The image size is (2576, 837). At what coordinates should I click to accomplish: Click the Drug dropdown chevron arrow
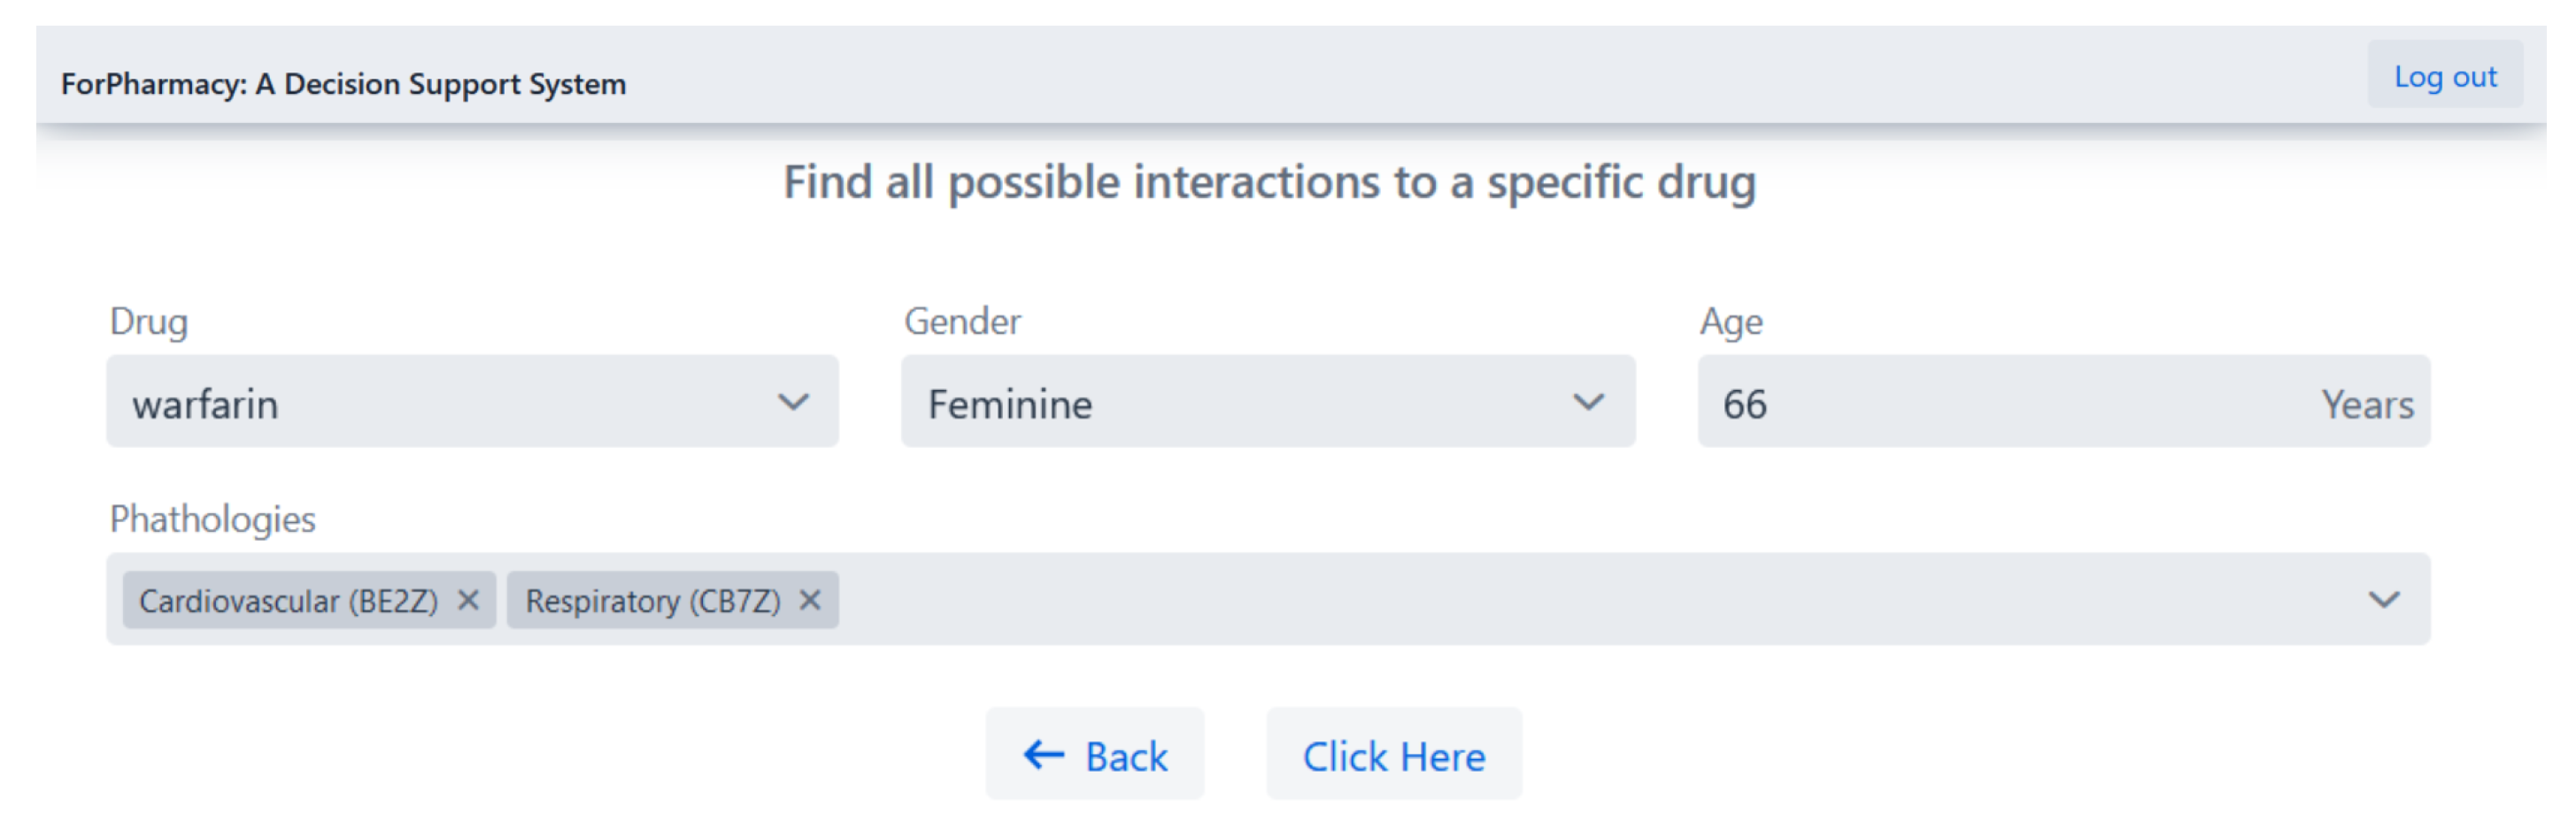pyautogui.click(x=793, y=402)
